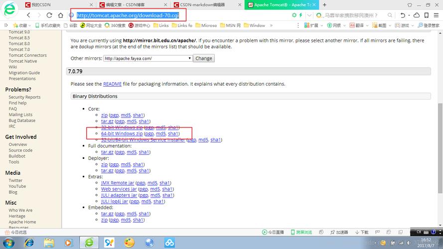Click the 跨屏浏览 status bar item

[x=301, y=232]
